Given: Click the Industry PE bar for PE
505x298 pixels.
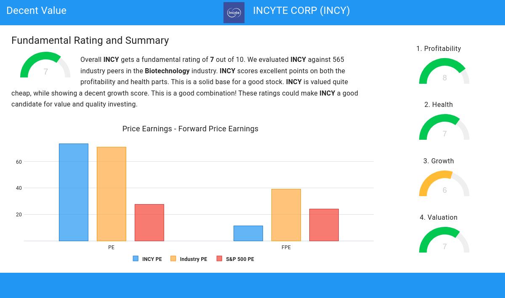Looking at the screenshot, I should (112, 194).
